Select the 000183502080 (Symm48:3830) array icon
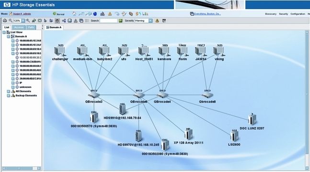The image size is (310, 172). (165, 145)
